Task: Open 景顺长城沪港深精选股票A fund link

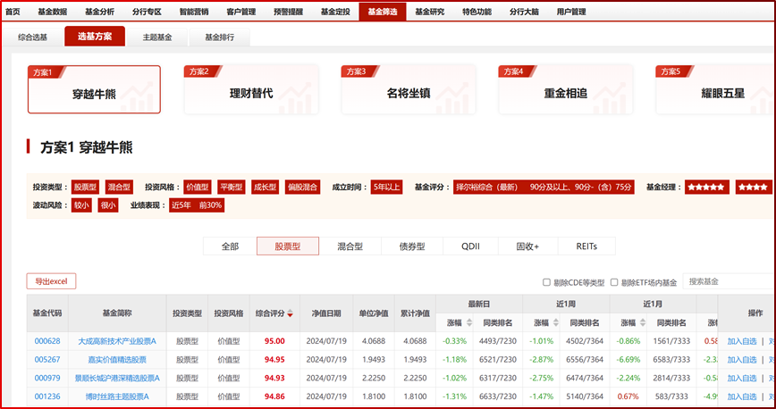Action: click(x=117, y=378)
